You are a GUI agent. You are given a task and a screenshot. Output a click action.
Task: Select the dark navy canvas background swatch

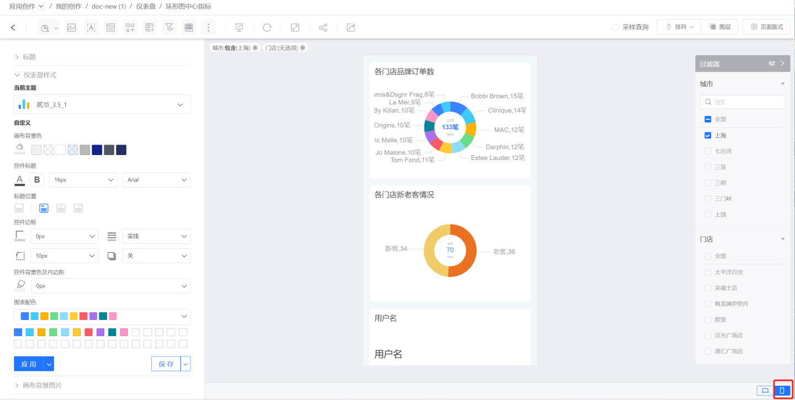pos(121,150)
